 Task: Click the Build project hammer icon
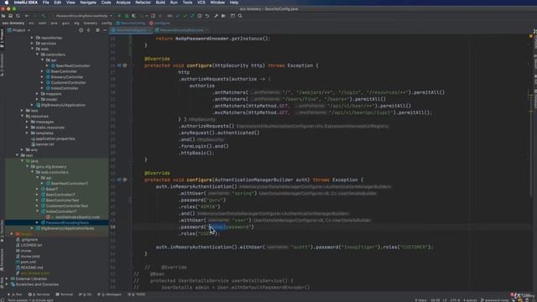point(43,16)
